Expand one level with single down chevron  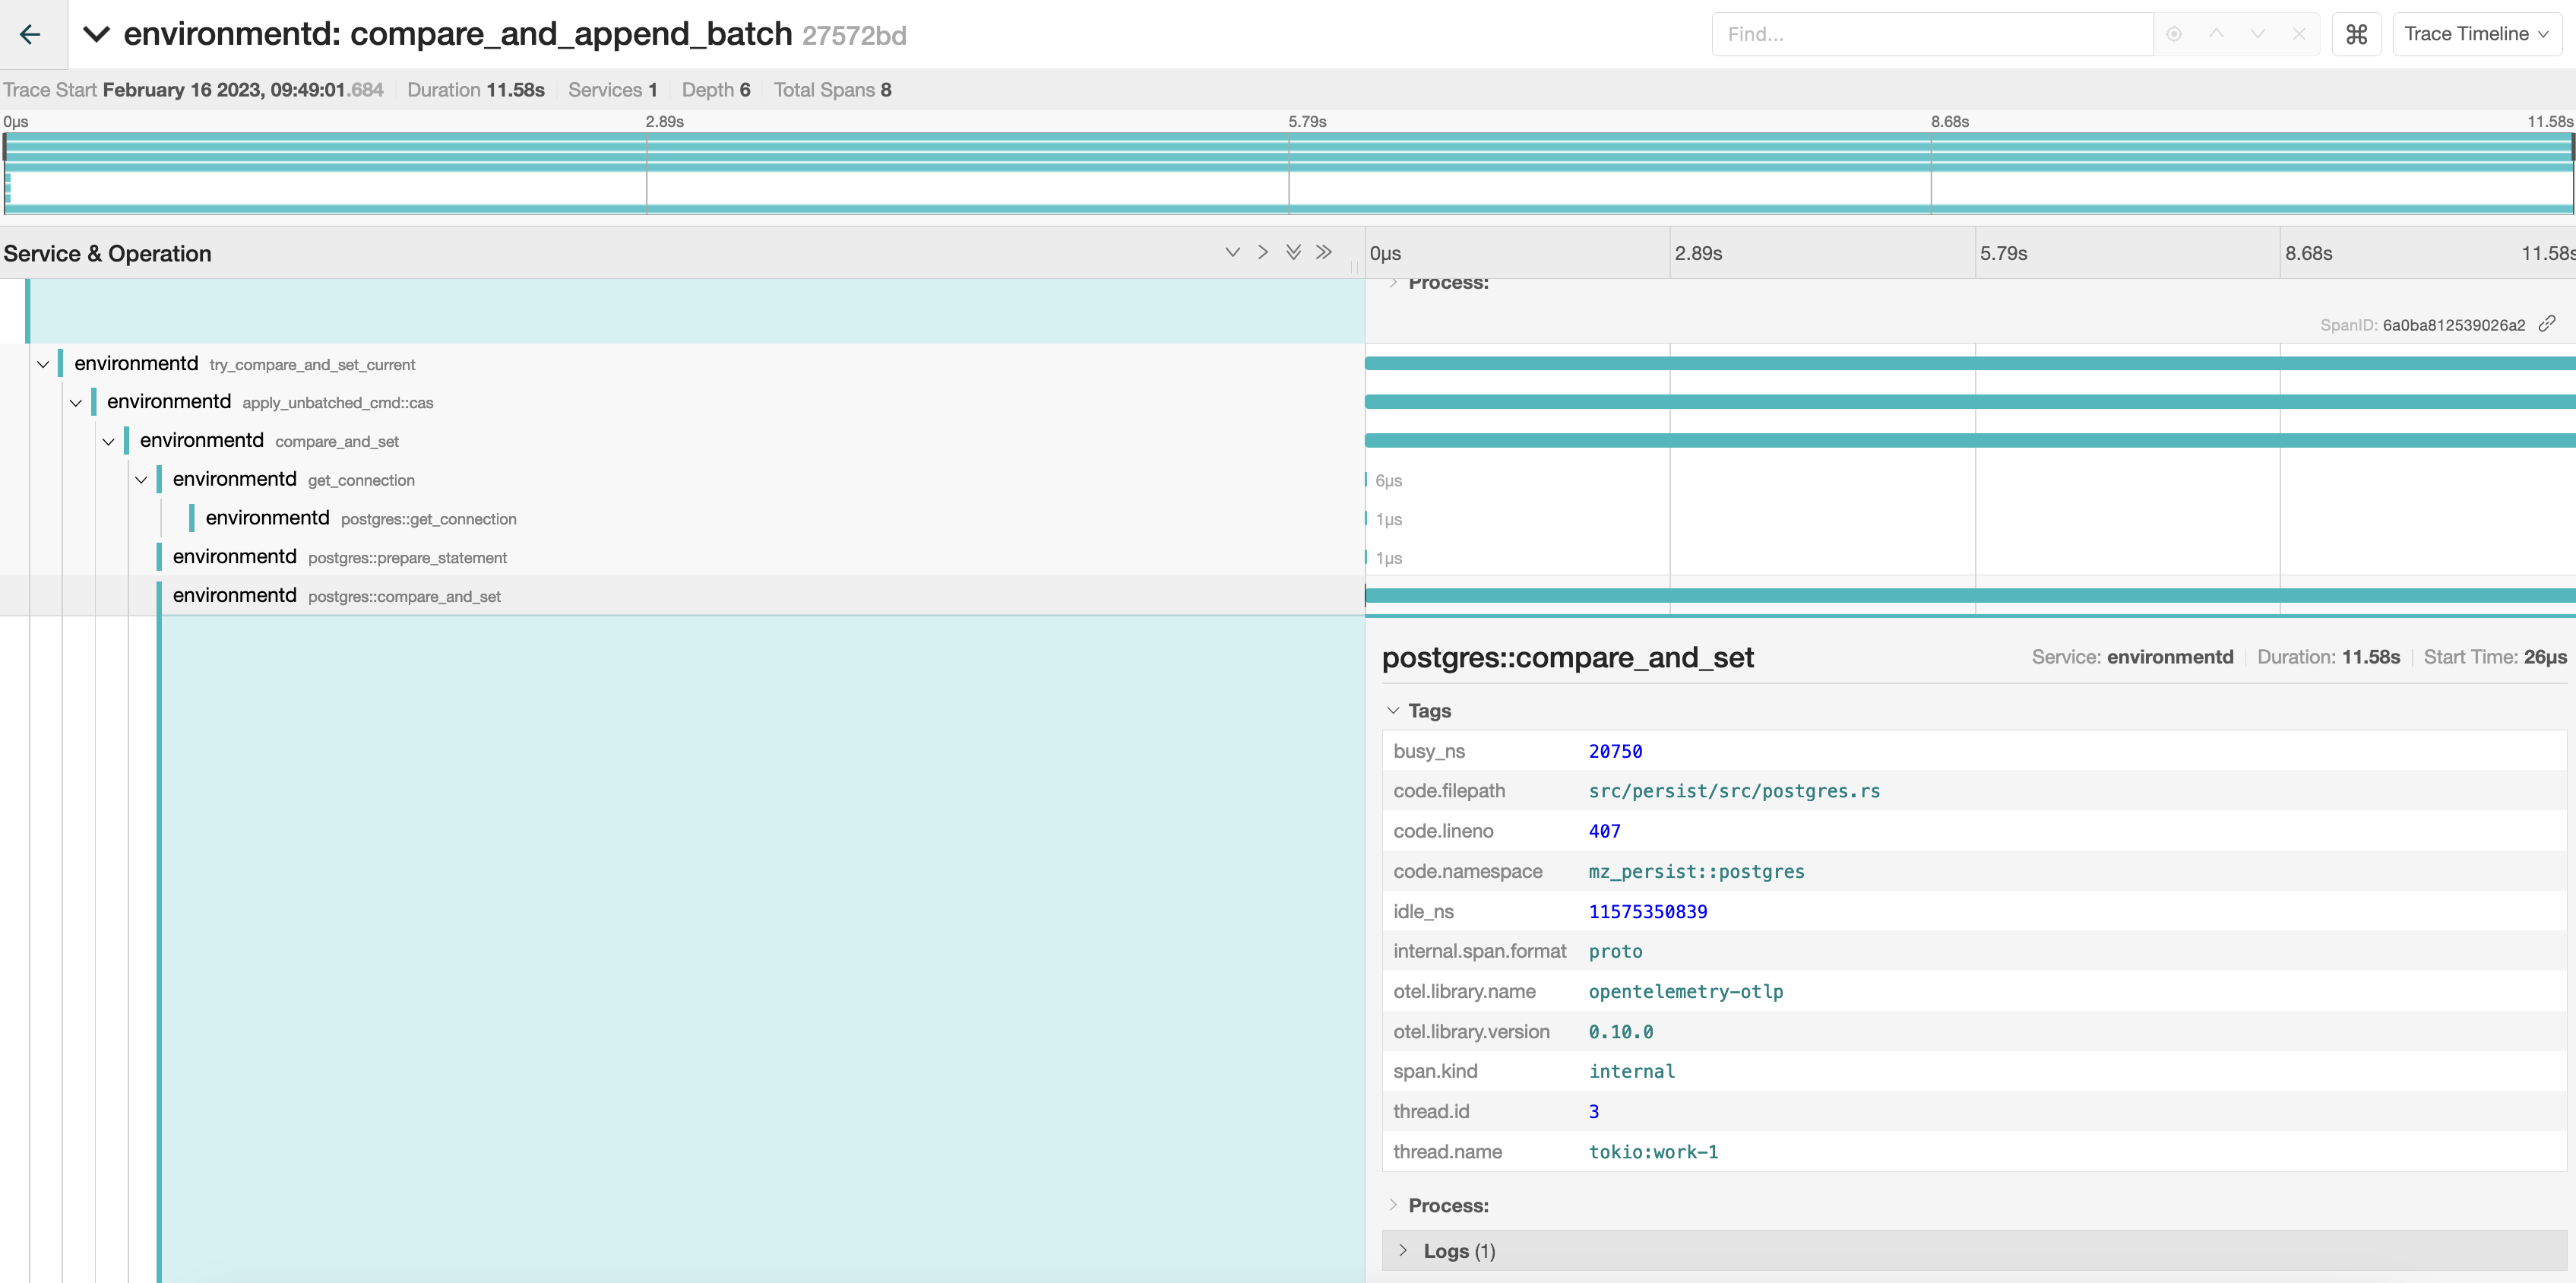coord(1232,253)
